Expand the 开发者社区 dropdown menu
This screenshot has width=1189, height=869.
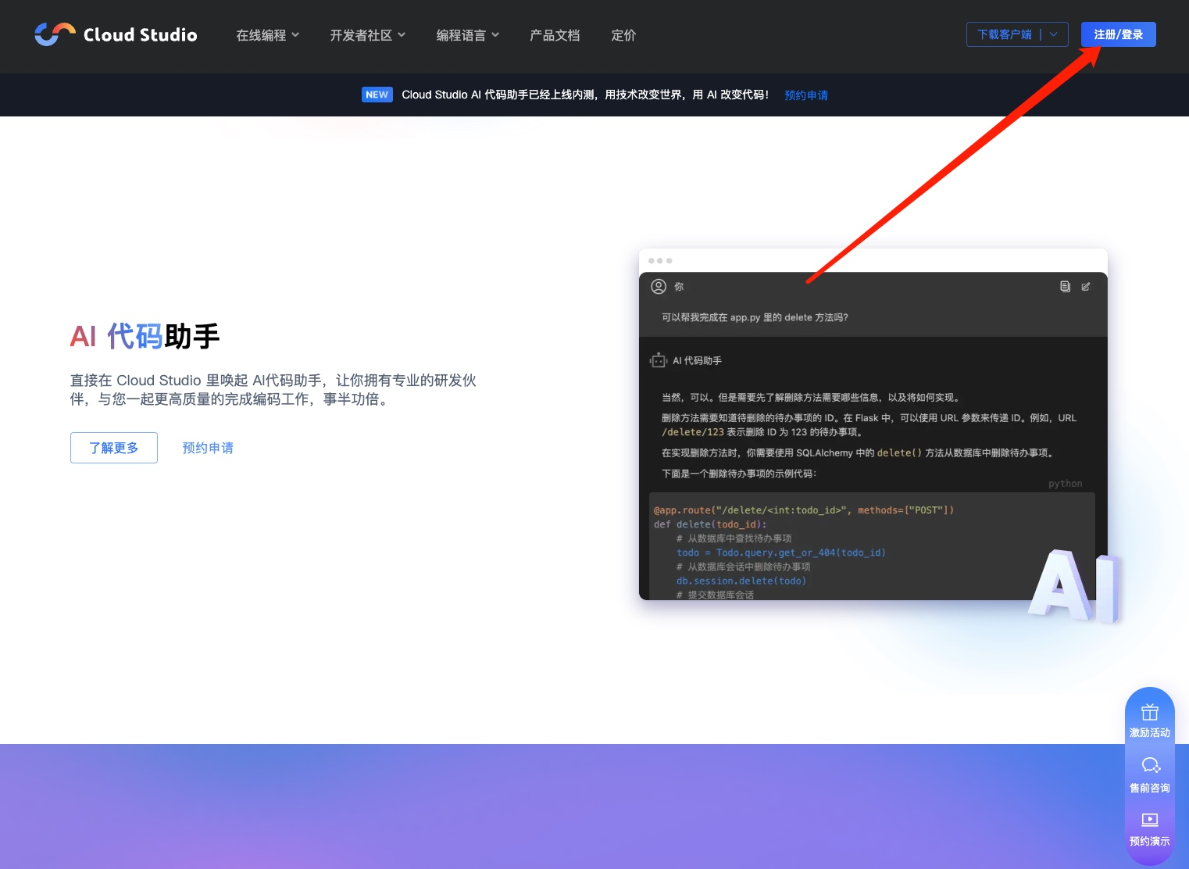[368, 35]
